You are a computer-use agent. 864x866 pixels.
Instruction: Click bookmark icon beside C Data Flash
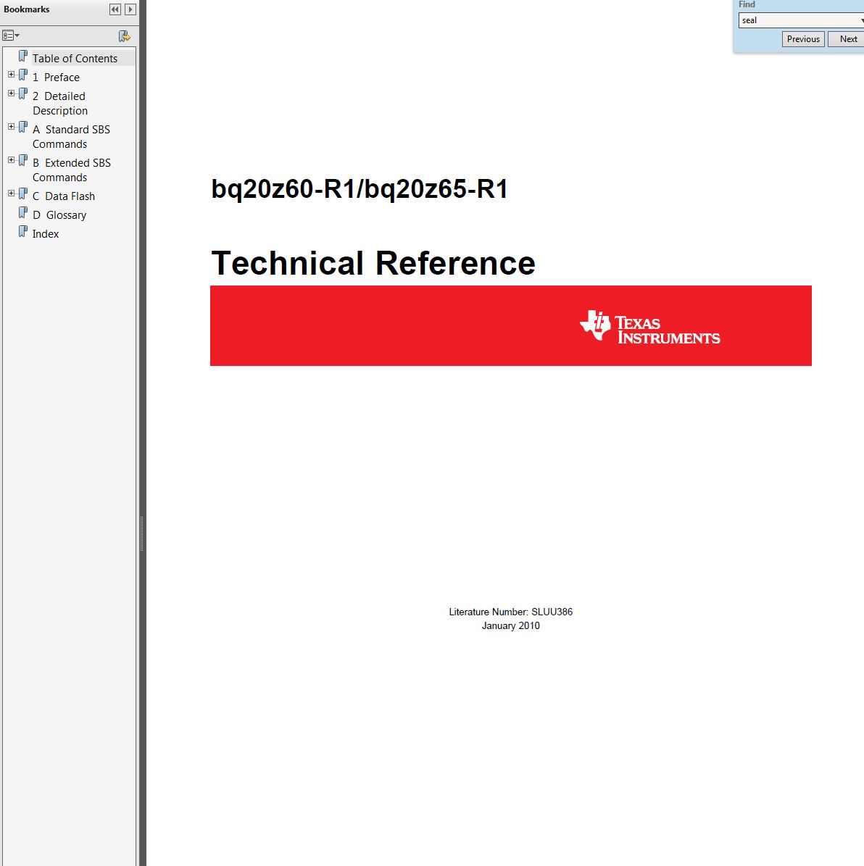pos(22,194)
